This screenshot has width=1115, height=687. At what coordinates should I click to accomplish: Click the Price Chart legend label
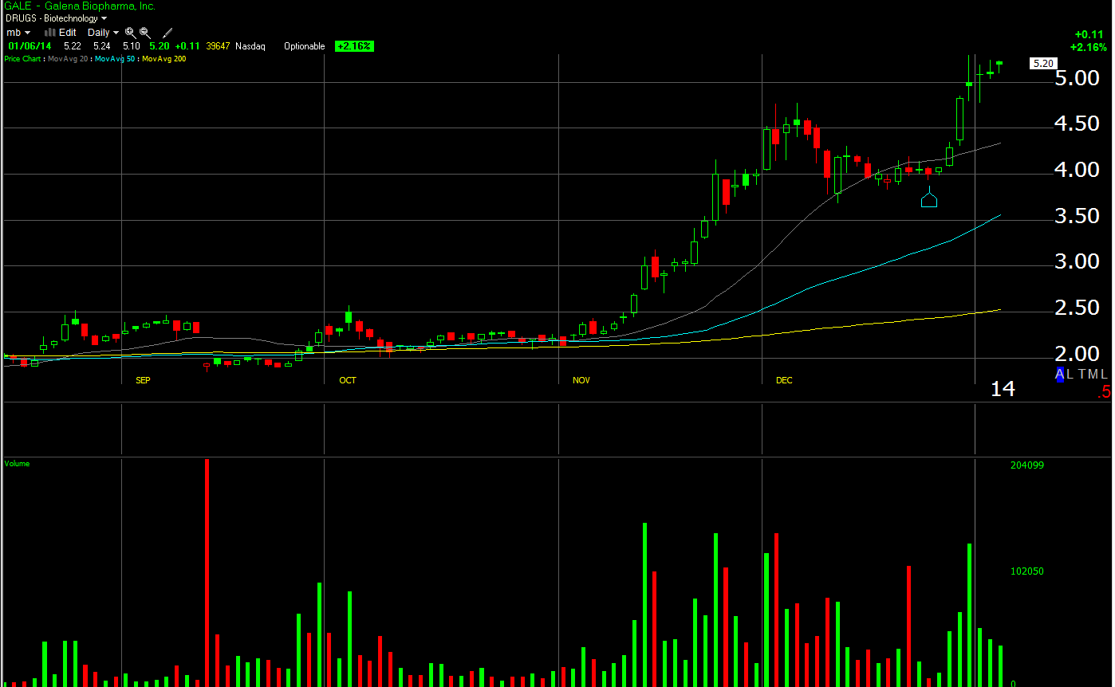tap(22, 59)
